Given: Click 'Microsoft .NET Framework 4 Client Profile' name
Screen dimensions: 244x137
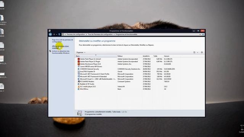Looking at the screenshot, I should (x=95, y=74).
